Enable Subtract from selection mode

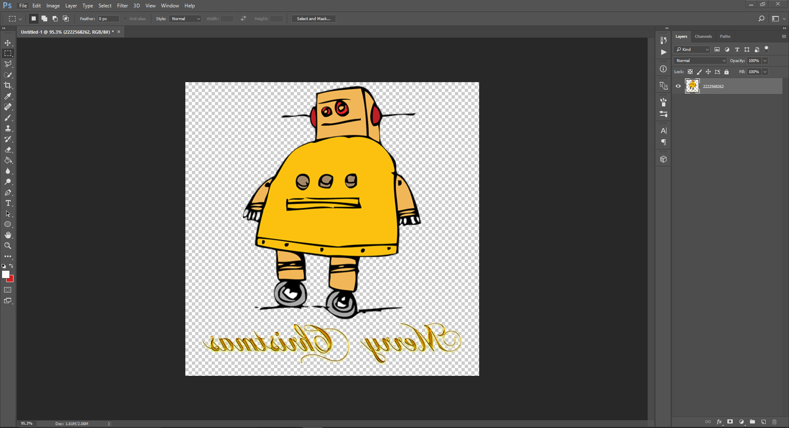click(55, 18)
